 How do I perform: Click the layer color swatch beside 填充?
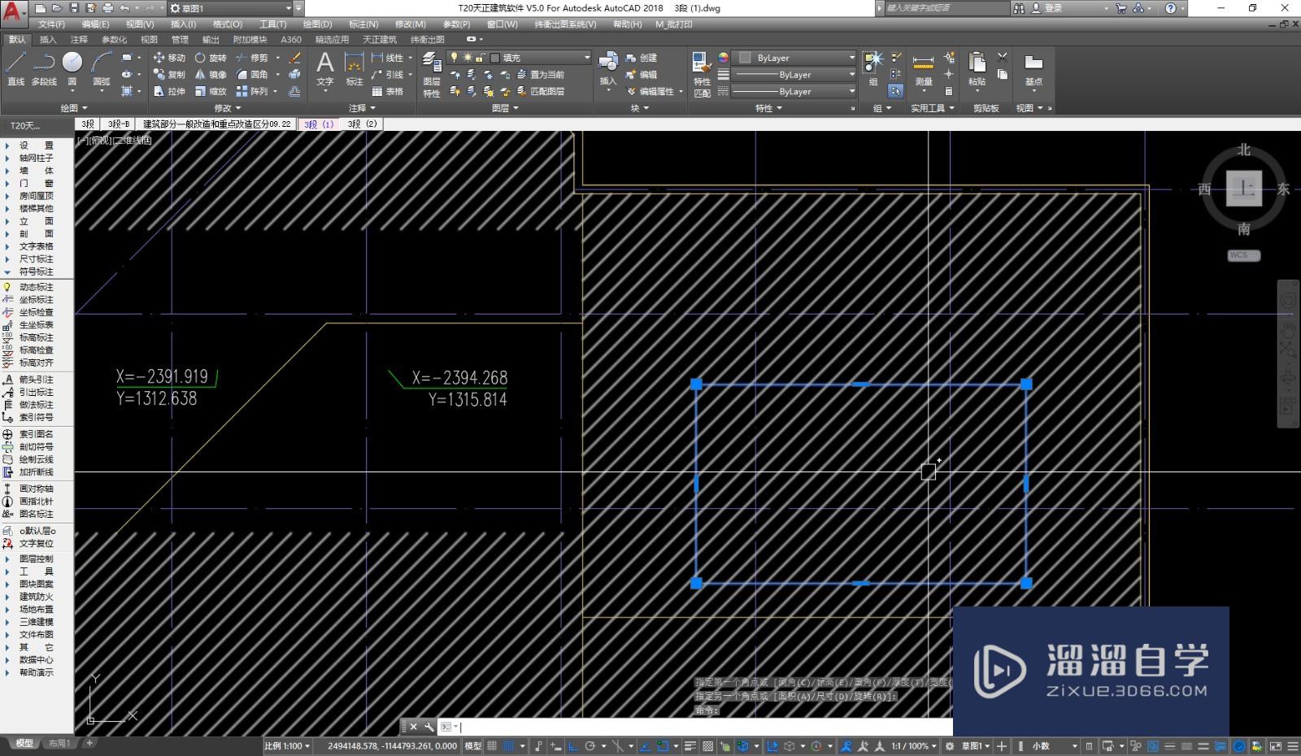494,58
